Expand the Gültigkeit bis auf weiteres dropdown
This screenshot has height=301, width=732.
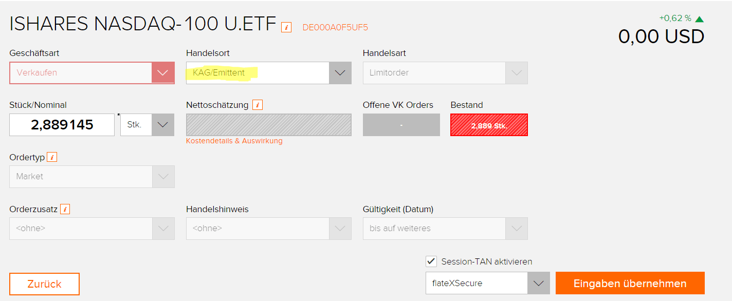coord(445,229)
